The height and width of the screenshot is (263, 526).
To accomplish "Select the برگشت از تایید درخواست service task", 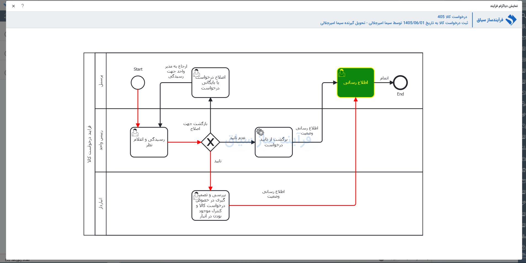I will [x=274, y=142].
